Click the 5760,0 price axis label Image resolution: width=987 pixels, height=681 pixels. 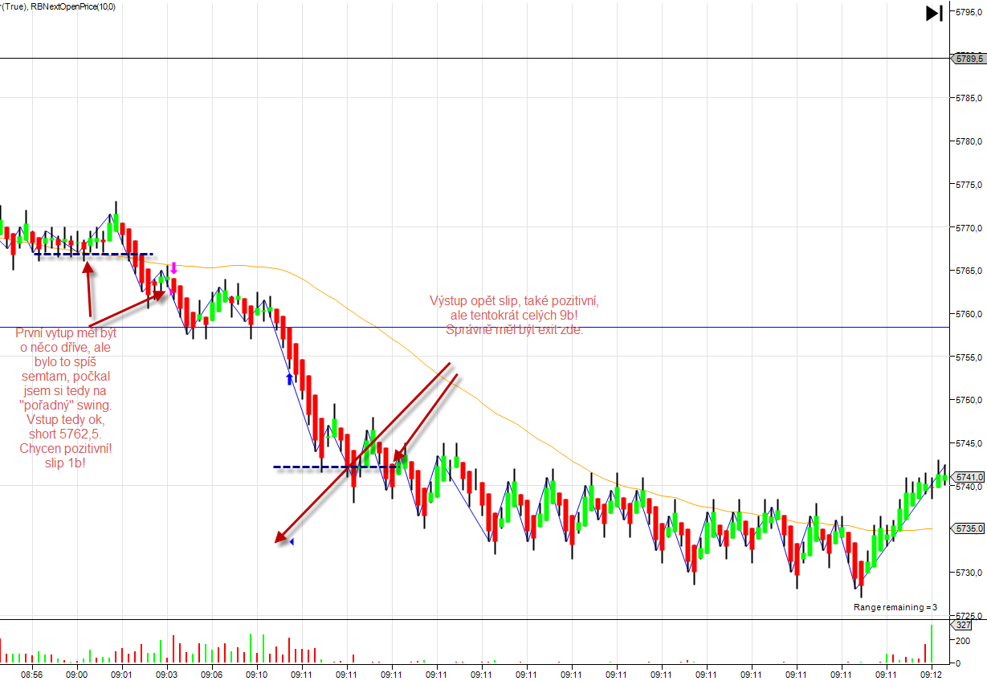tap(969, 314)
